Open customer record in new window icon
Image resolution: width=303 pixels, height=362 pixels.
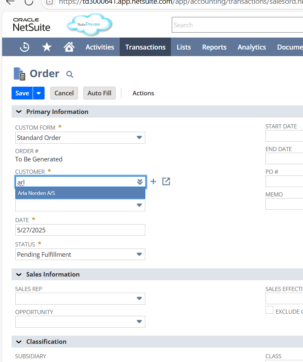166,182
